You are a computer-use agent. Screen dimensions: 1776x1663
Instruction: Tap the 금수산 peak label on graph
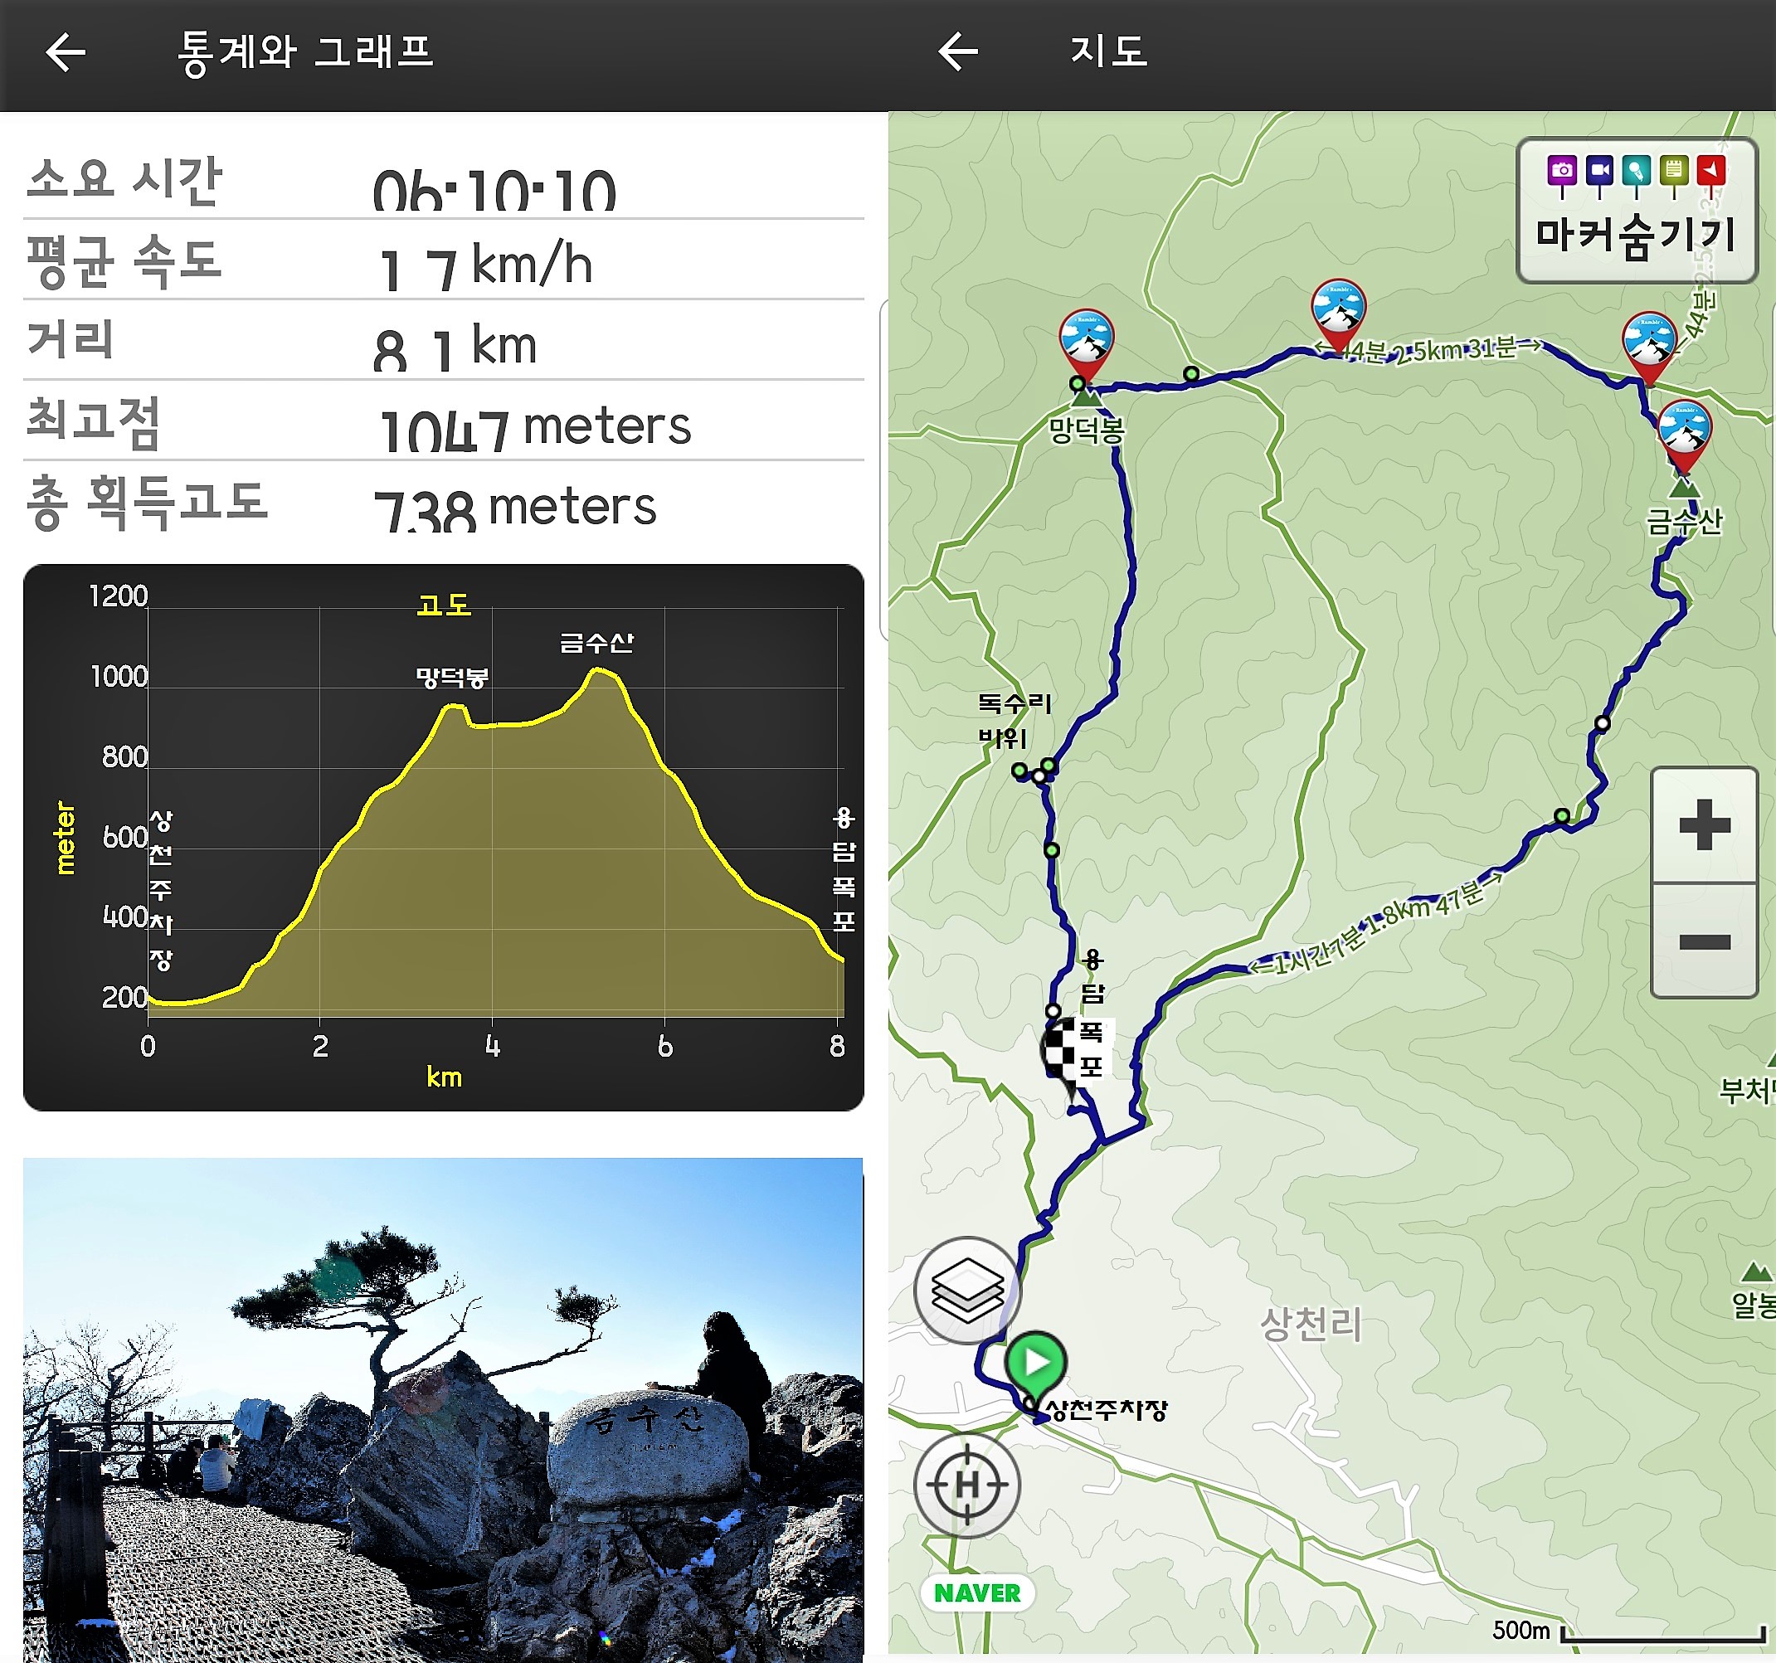tap(596, 642)
